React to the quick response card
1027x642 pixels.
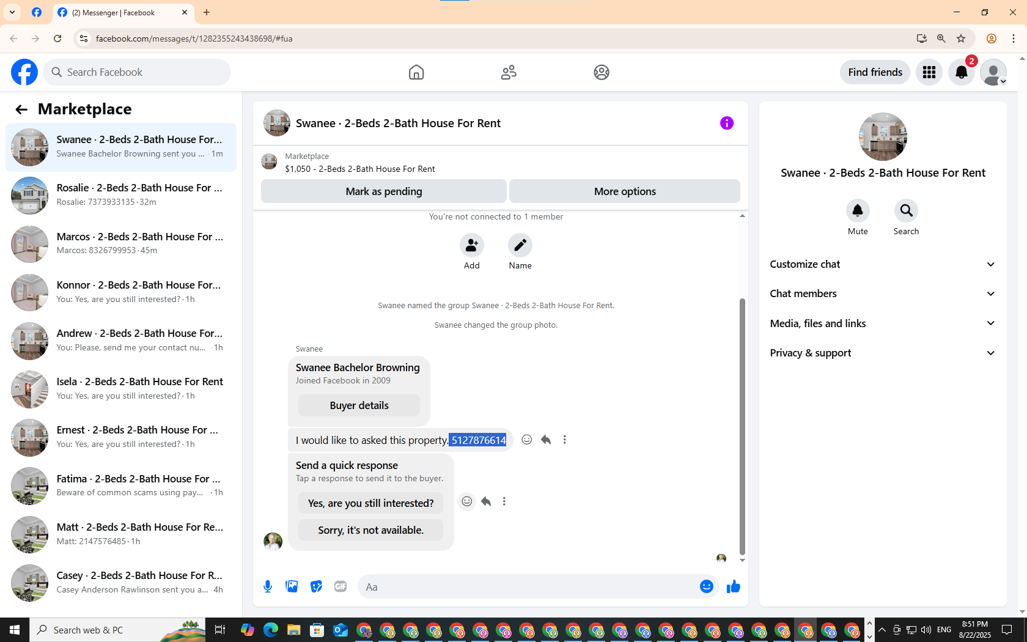(x=467, y=501)
